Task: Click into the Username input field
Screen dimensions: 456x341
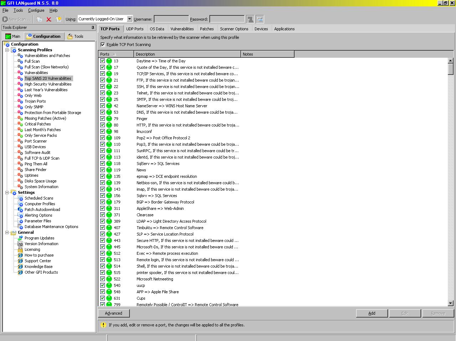Action: pyautogui.click(x=171, y=19)
